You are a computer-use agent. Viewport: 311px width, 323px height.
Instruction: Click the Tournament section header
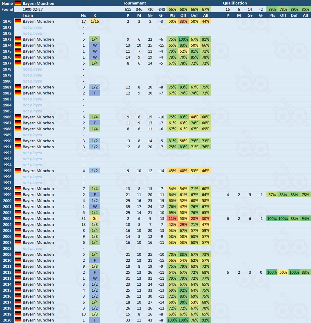coord(134,3)
